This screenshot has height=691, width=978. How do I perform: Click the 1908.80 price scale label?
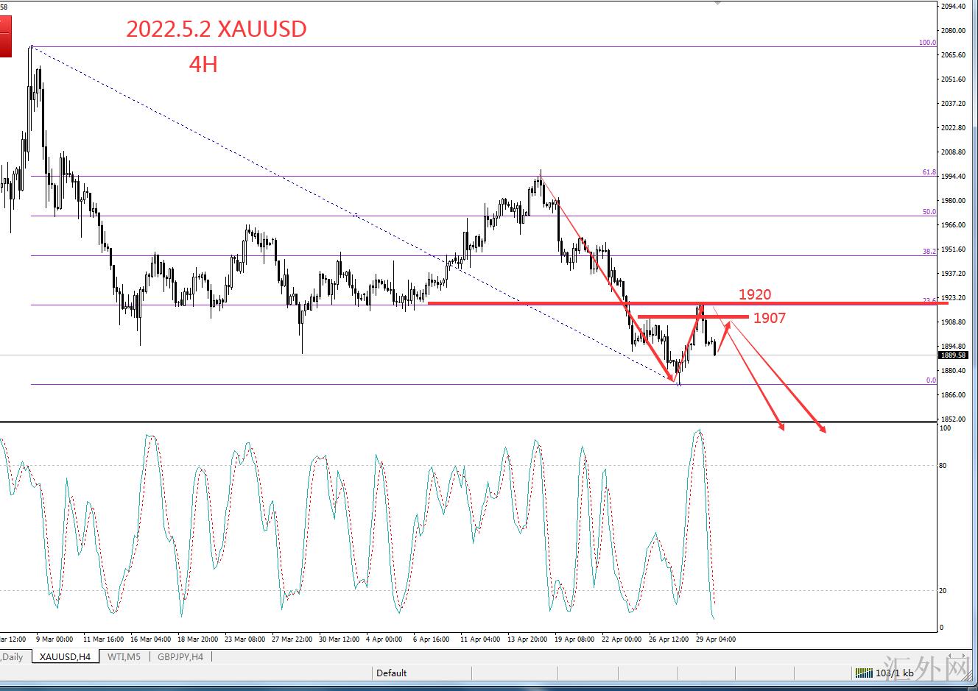pos(953,322)
